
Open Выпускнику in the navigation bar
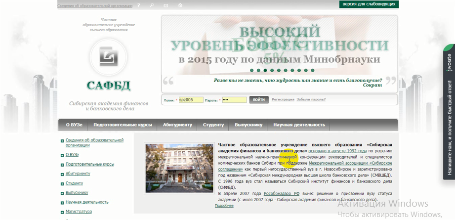pos(248,125)
